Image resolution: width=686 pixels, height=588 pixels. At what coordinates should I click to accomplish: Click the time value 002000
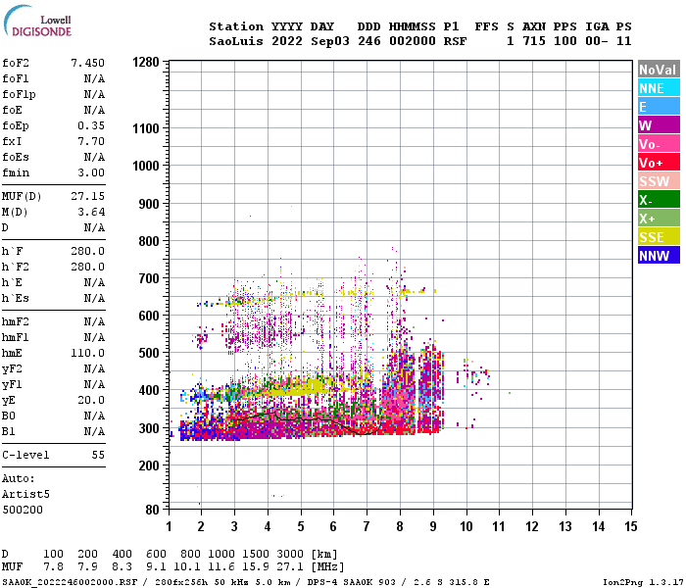click(x=413, y=41)
